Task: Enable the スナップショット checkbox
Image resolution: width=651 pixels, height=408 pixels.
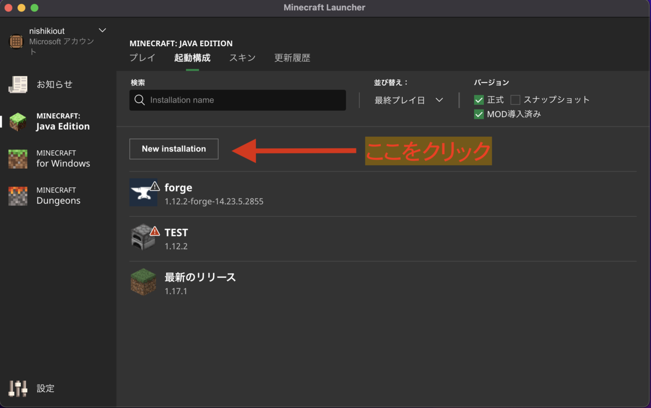Action: [x=515, y=100]
